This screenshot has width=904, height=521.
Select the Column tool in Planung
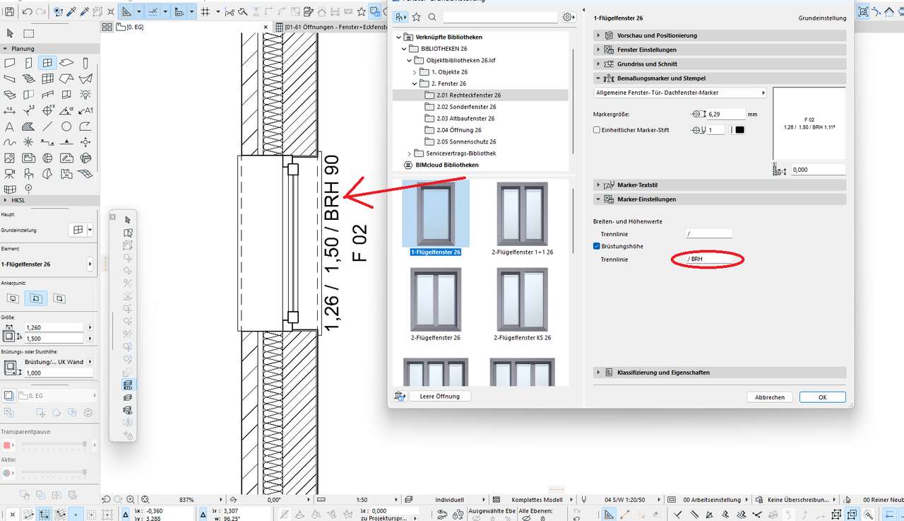tap(85, 63)
